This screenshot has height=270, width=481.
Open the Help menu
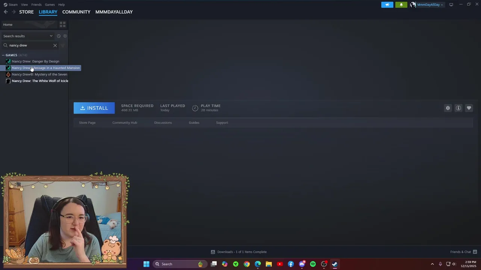point(62,4)
